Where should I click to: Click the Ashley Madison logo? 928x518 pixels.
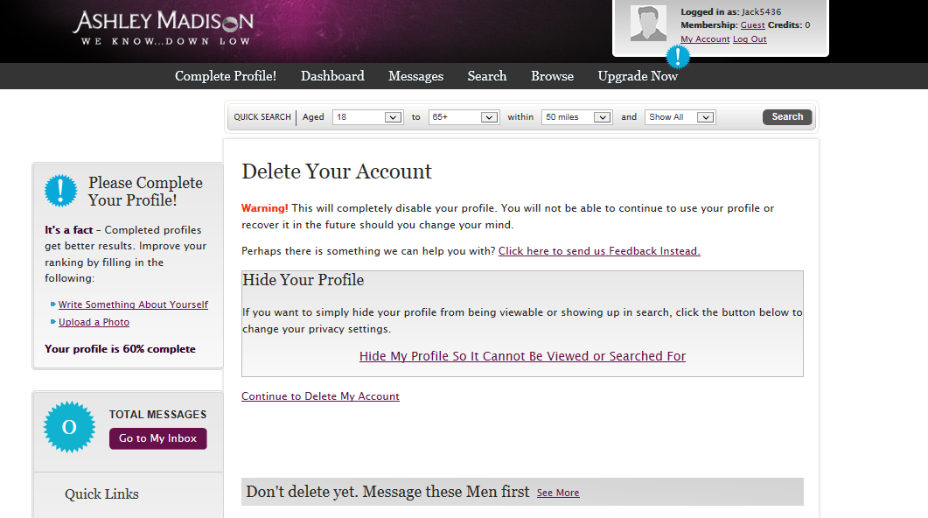click(x=164, y=27)
